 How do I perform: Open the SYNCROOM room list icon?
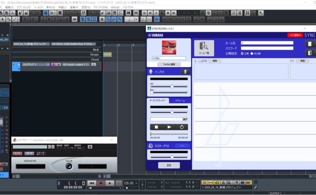point(204,48)
